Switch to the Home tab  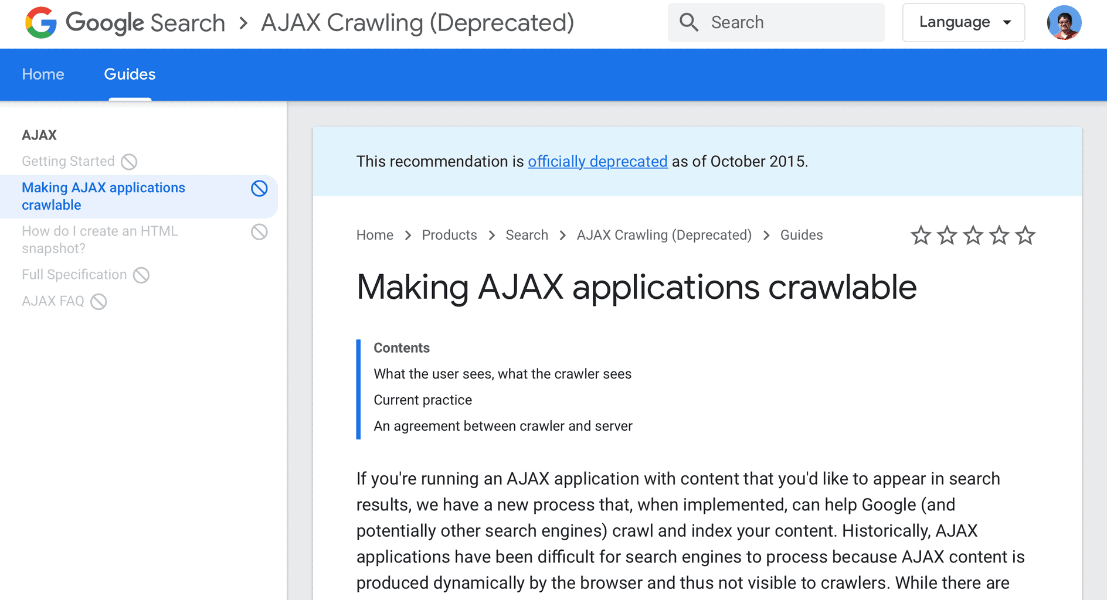[43, 74]
